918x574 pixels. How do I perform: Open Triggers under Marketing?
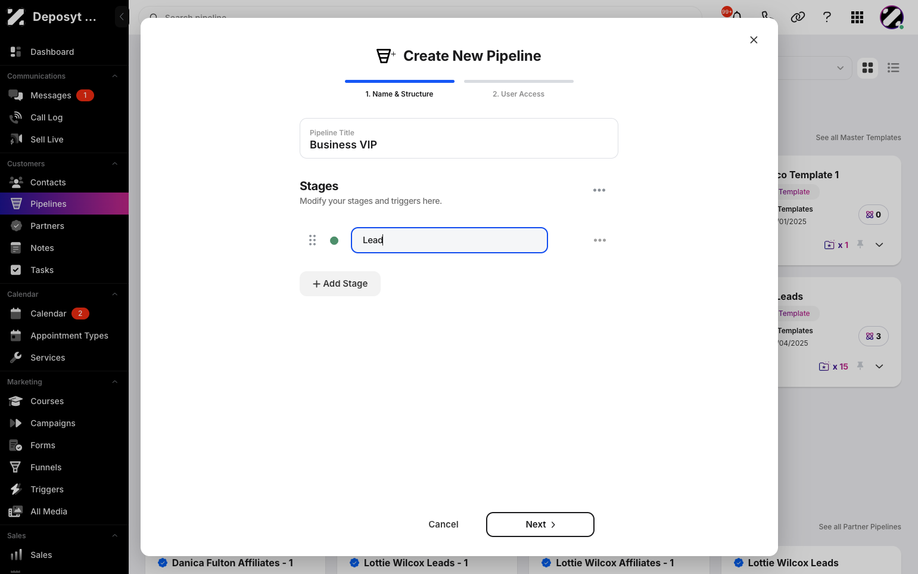[64, 489]
